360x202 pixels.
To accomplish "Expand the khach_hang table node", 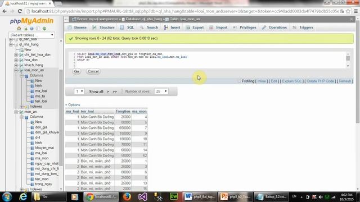I will 16,65.
